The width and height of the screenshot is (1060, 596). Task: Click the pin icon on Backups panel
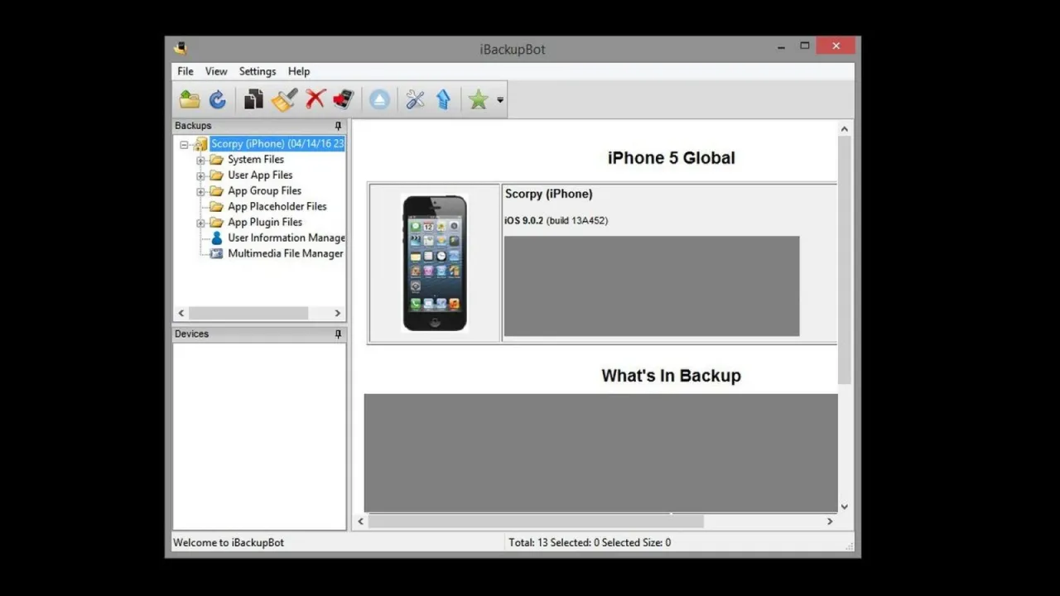tap(338, 126)
